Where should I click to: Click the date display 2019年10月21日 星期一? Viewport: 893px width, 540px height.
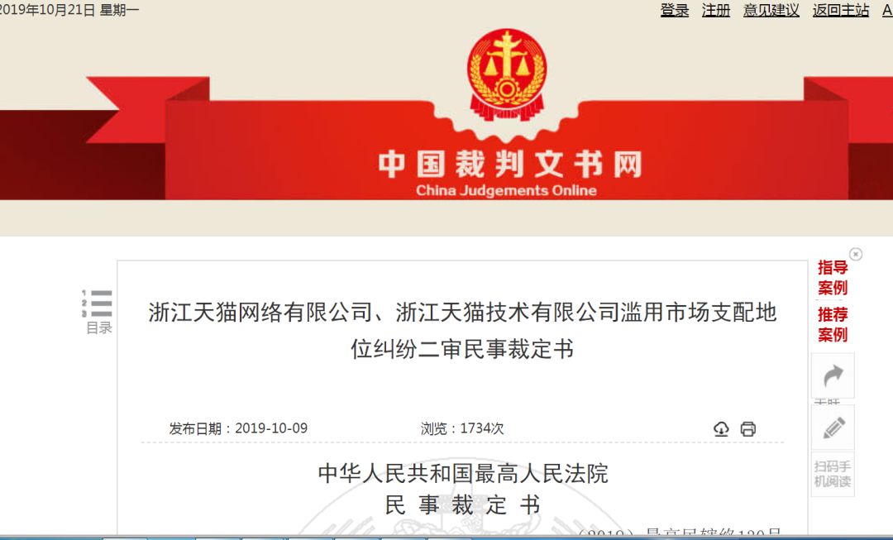click(69, 10)
